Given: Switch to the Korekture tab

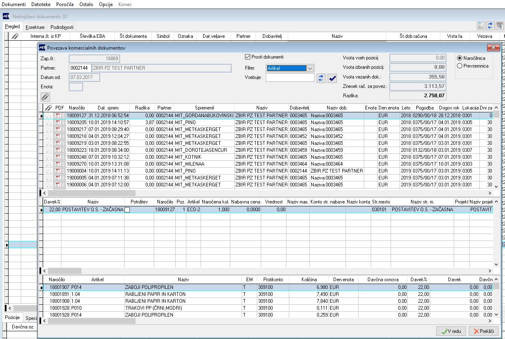Looking at the screenshot, I should 35,27.
